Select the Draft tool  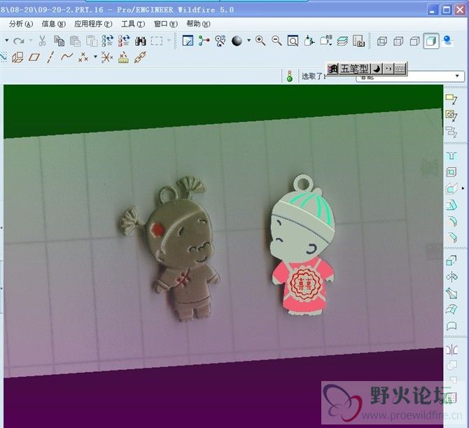(451, 205)
